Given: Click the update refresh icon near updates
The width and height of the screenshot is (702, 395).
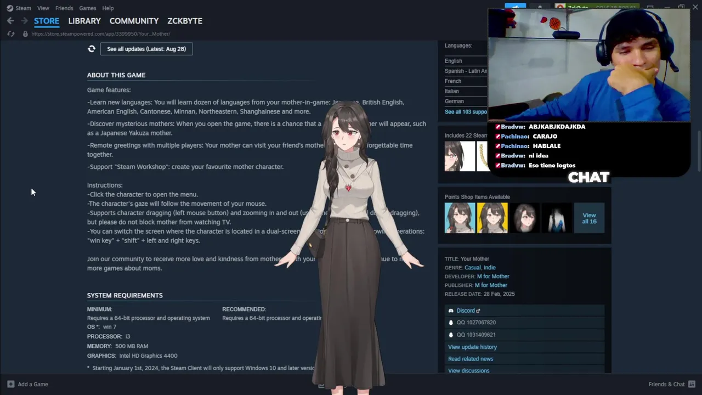Looking at the screenshot, I should coord(92,49).
